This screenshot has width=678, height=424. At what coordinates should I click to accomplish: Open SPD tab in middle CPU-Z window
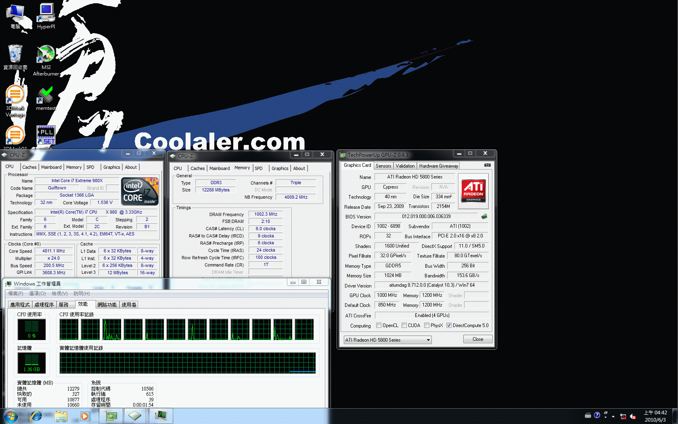coord(259,168)
